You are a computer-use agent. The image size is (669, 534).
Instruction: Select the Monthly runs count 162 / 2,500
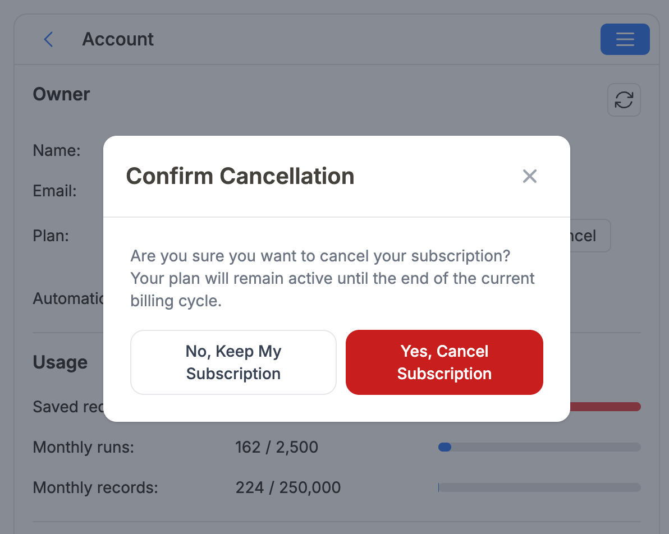pyautogui.click(x=276, y=447)
